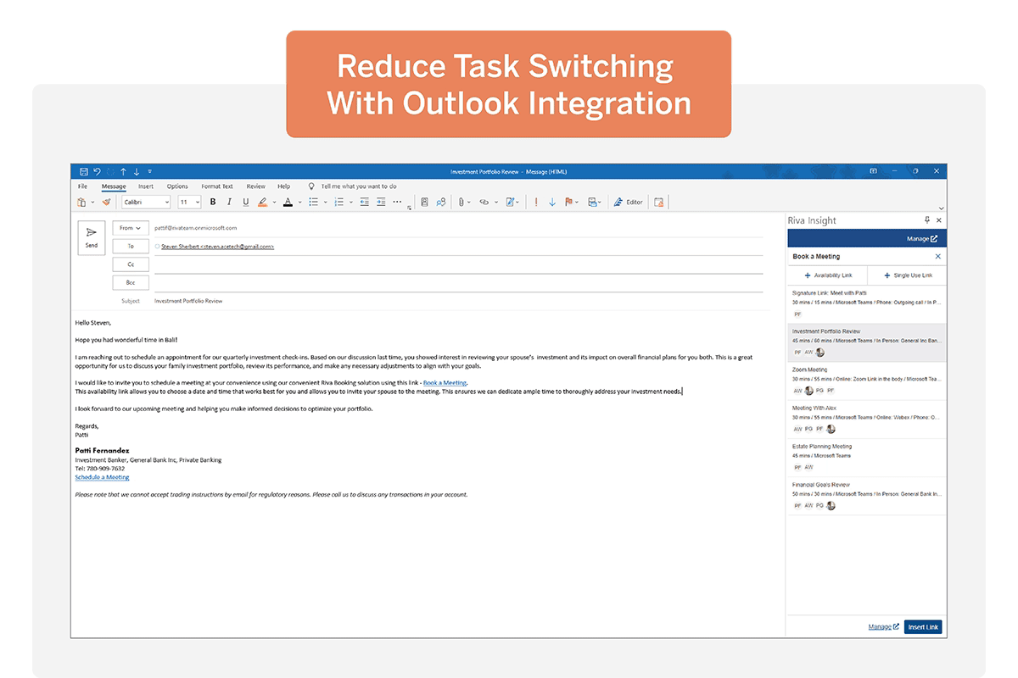
Task: Increase the paragraph indent
Action: click(x=381, y=202)
